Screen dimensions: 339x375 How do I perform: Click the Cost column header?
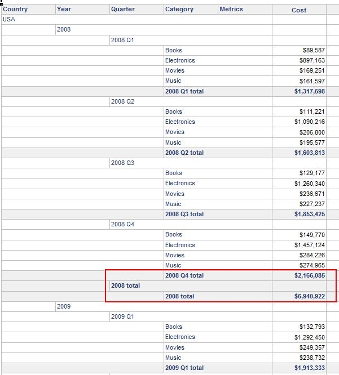click(299, 10)
